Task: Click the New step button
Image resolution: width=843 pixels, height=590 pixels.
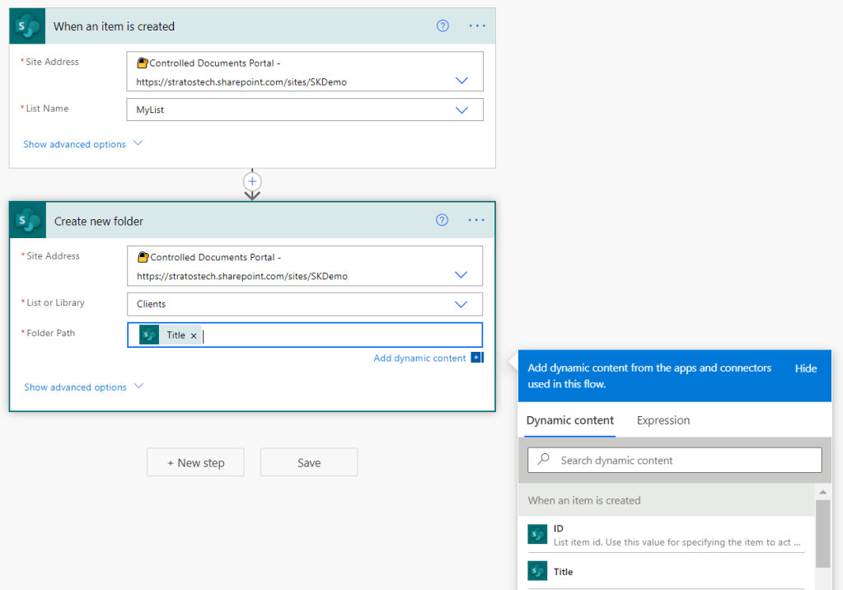Action: pos(196,462)
